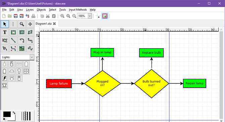Swap foreground and background colors

tap(14, 113)
